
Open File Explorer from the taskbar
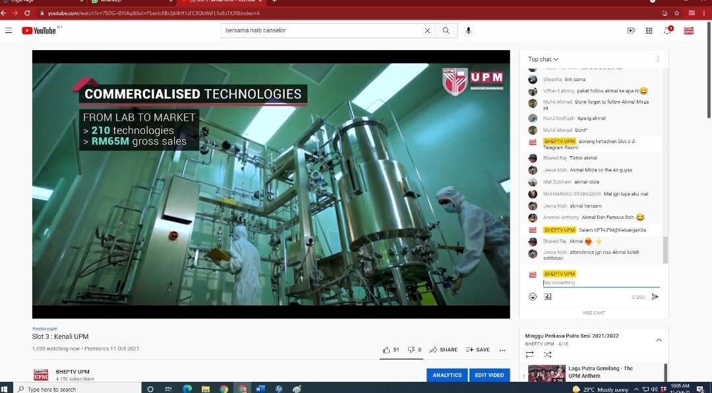(205, 389)
